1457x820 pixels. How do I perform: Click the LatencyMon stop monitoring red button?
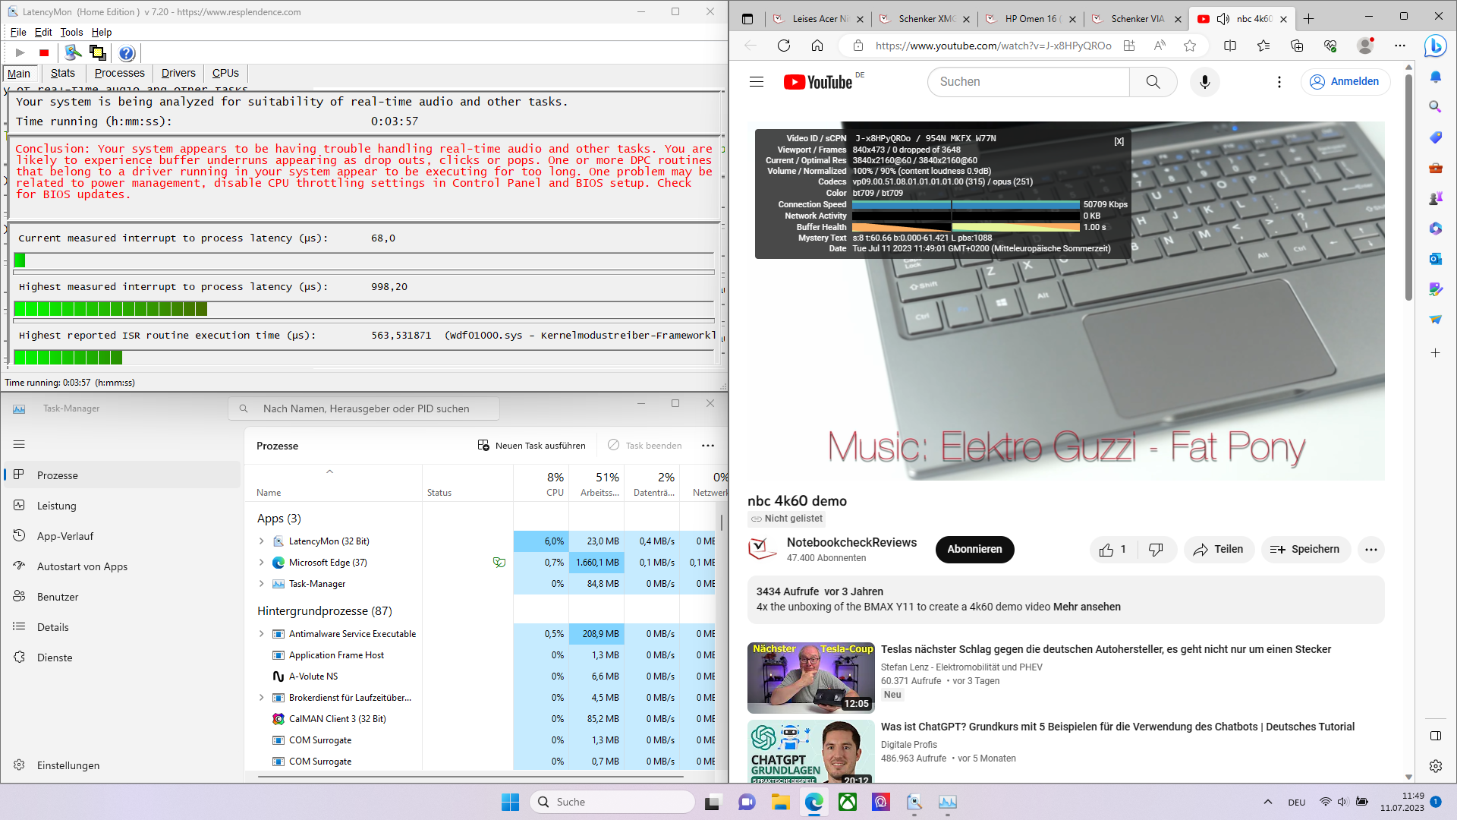tap(44, 53)
